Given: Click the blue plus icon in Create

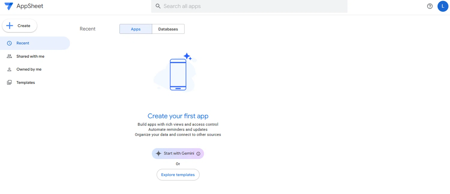Looking at the screenshot, I should (x=10, y=26).
